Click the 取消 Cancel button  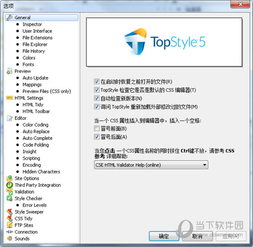tap(197, 236)
